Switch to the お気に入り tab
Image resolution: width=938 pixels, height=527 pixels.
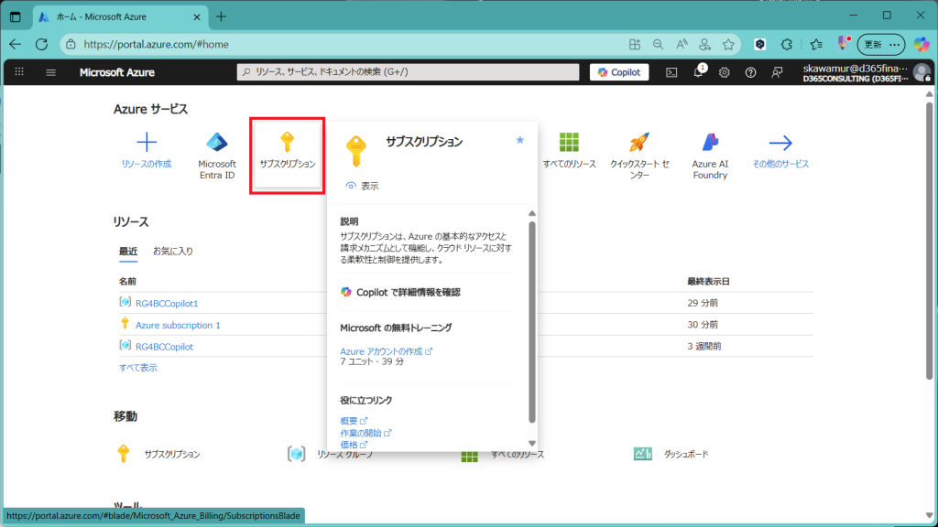pos(172,251)
